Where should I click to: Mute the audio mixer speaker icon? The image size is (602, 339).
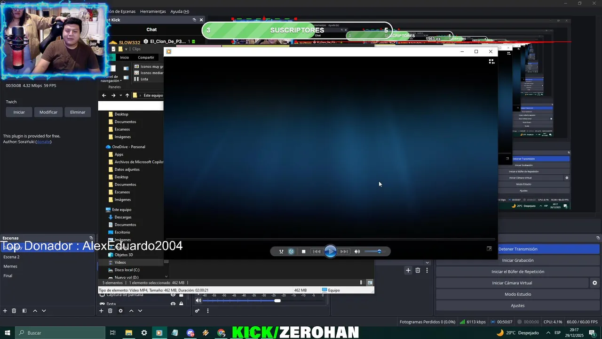198,300
